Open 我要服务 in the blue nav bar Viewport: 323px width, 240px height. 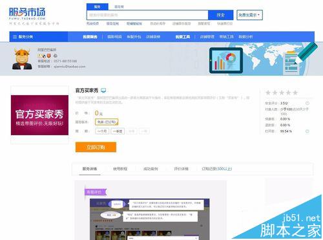pyautogui.click(x=90, y=37)
